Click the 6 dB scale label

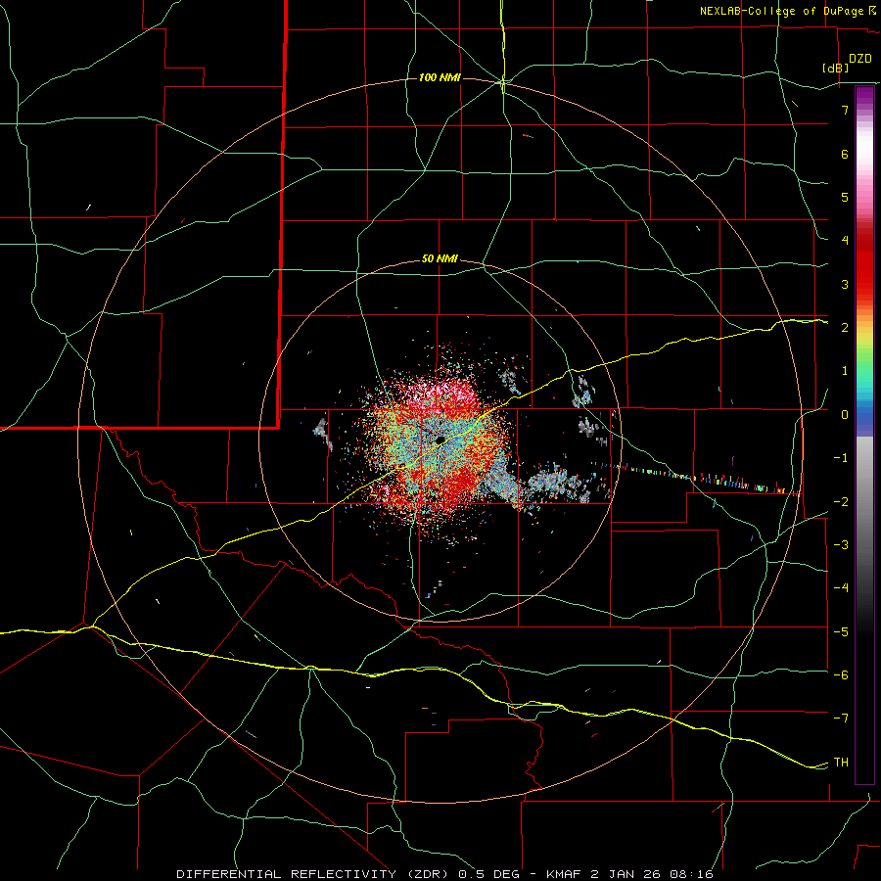(845, 154)
